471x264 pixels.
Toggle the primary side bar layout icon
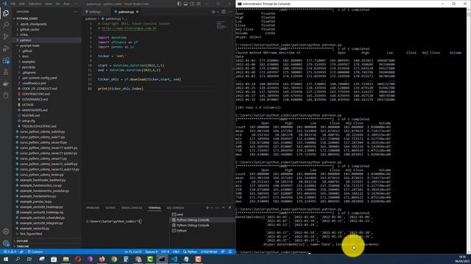pos(179,4)
